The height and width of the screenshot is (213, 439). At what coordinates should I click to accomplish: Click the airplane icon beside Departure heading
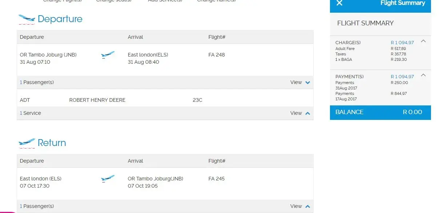(x=27, y=19)
